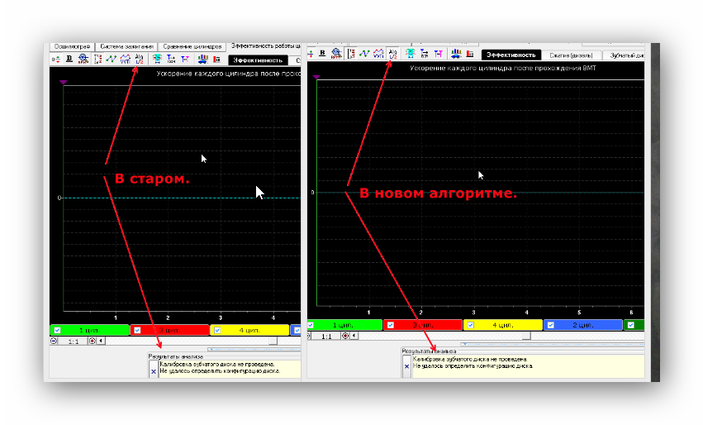Click the Результаты анализа text box in left window

(x=230, y=369)
